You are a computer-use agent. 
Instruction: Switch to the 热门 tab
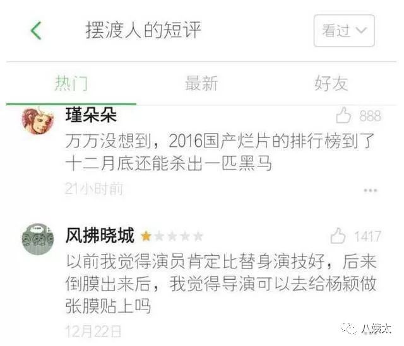[71, 83]
